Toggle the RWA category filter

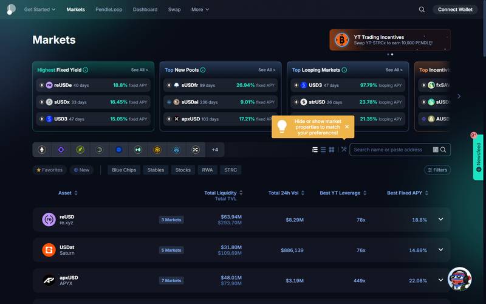(207, 170)
